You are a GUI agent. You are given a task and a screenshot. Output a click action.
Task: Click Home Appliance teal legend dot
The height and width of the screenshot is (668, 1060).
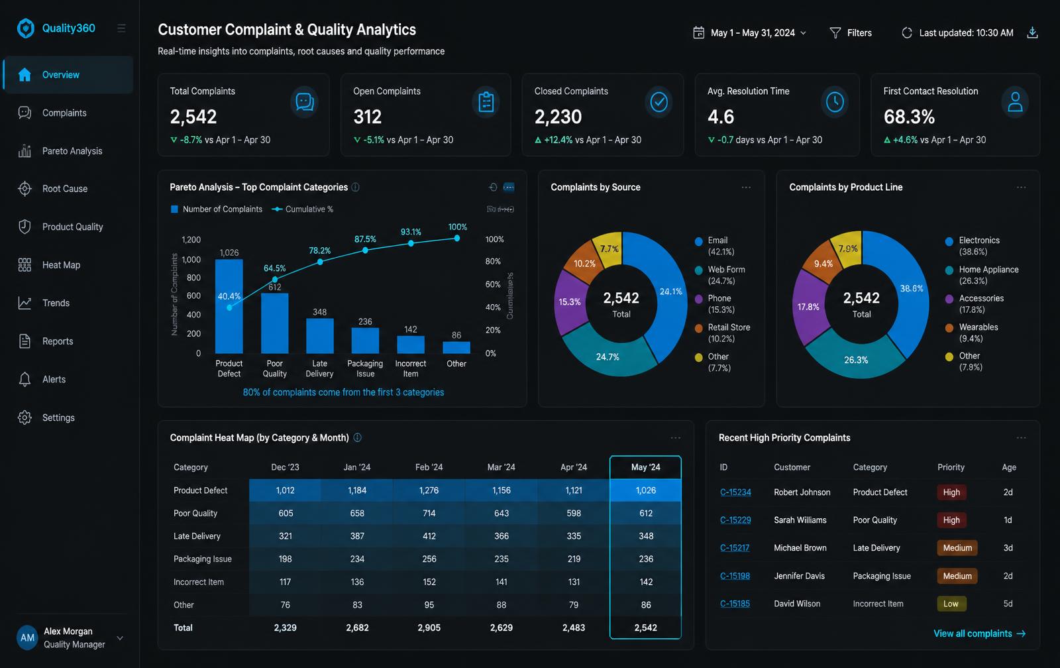tap(949, 270)
